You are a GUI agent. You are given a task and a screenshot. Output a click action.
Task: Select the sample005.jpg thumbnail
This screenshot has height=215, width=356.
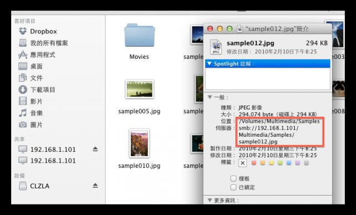click(x=140, y=89)
